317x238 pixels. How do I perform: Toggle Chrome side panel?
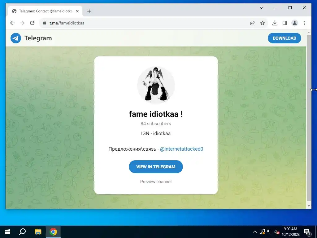285,23
